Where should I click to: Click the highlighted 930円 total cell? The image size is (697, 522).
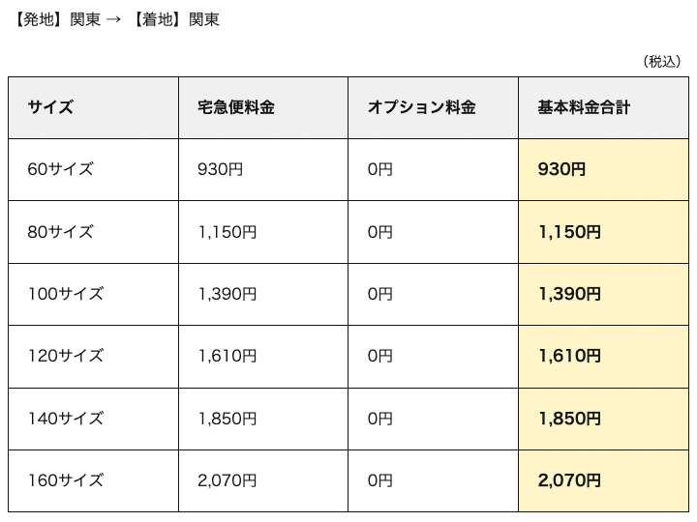click(561, 169)
